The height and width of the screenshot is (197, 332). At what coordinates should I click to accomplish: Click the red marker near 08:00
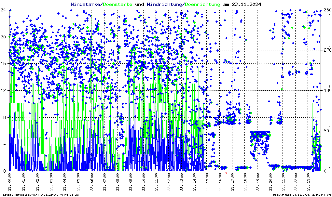click(116, 172)
